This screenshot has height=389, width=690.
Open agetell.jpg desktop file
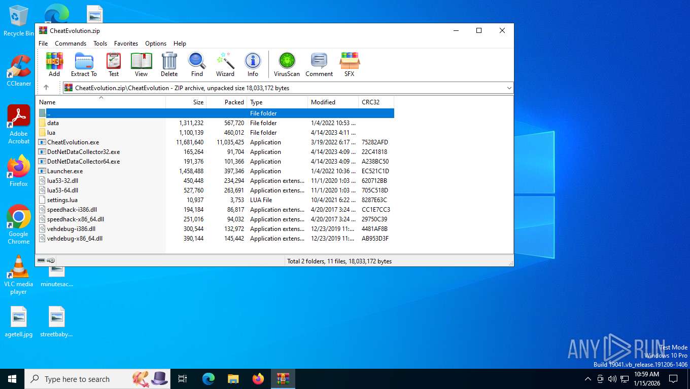tap(19, 322)
